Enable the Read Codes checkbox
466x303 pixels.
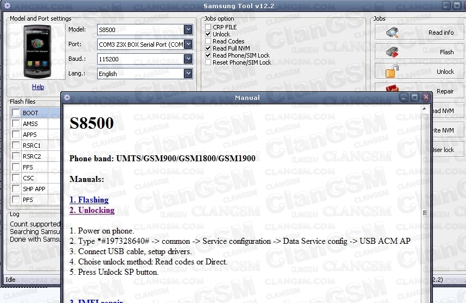(208, 41)
